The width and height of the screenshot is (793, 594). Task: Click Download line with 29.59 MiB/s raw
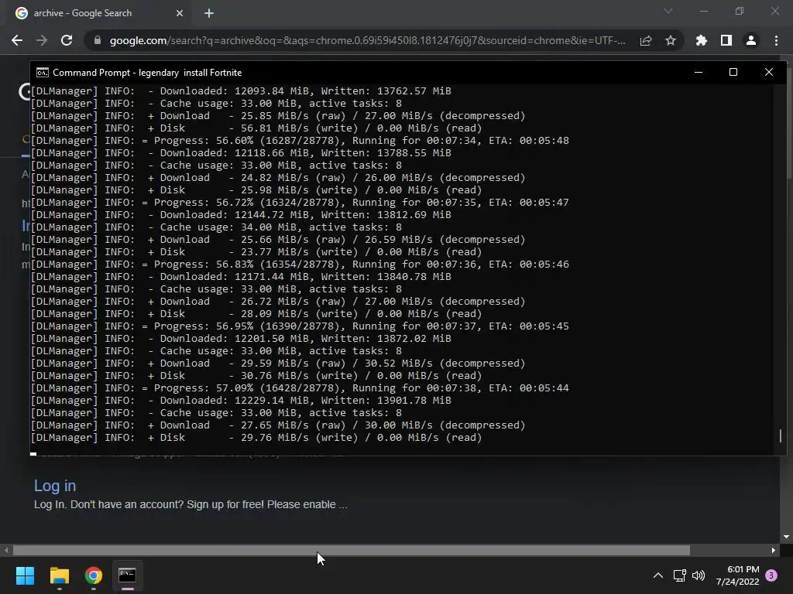pos(278,364)
